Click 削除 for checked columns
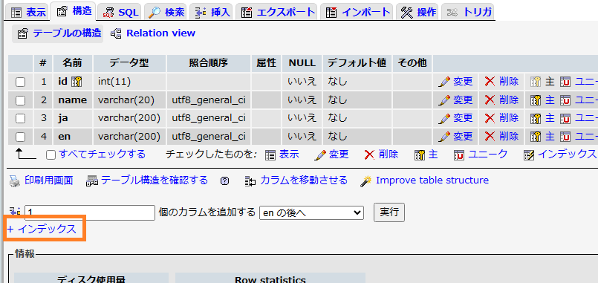This screenshot has height=283, width=598. coord(381,154)
